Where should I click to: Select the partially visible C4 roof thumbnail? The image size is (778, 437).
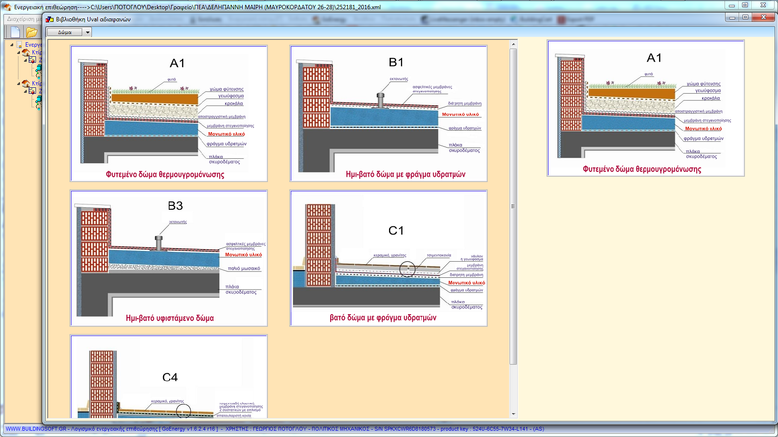[169, 376]
